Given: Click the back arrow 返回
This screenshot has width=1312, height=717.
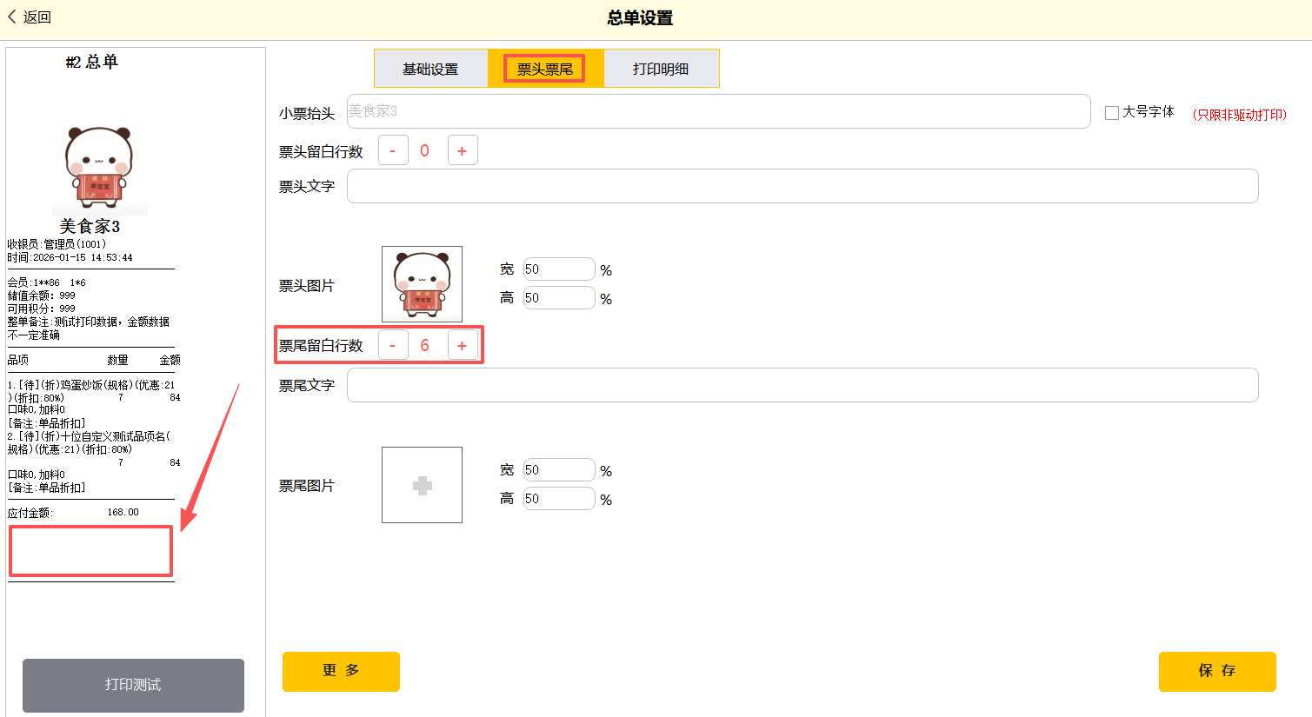Looking at the screenshot, I should point(30,17).
